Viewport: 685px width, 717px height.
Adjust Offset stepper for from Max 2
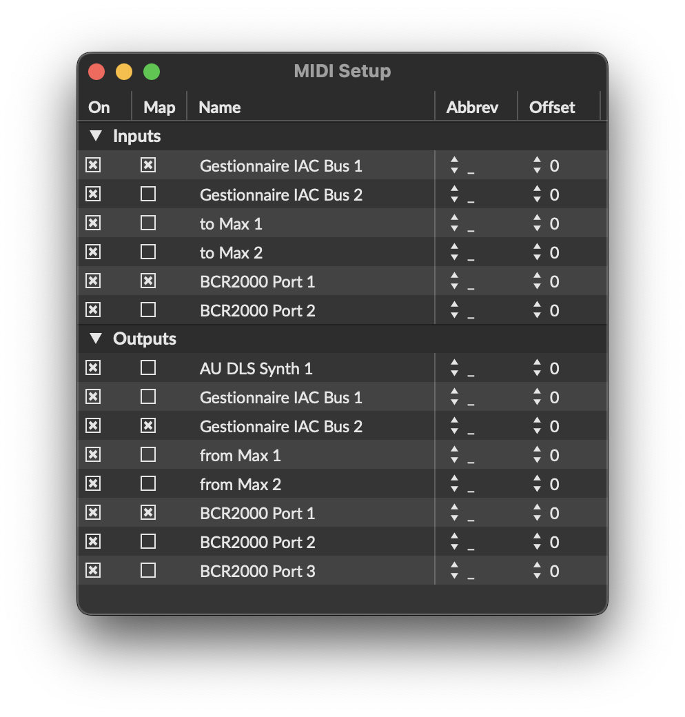click(x=537, y=483)
